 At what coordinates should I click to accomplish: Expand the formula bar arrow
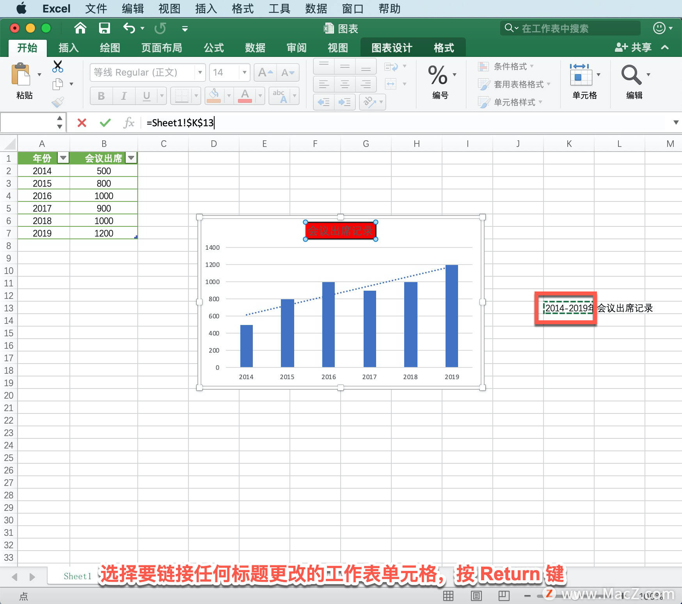point(676,122)
